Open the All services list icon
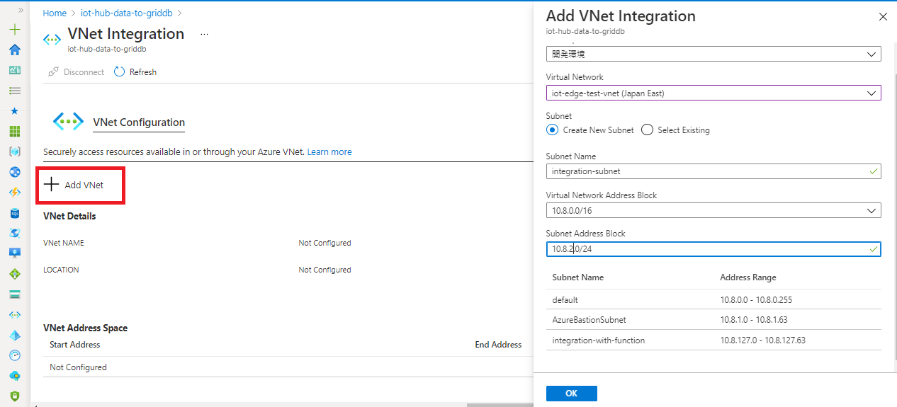 (x=15, y=91)
